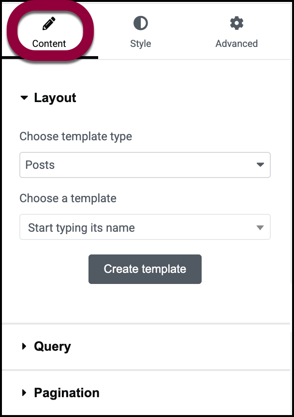294x417 pixels.
Task: Click the 'Choose a template' label
Action: coord(68,198)
